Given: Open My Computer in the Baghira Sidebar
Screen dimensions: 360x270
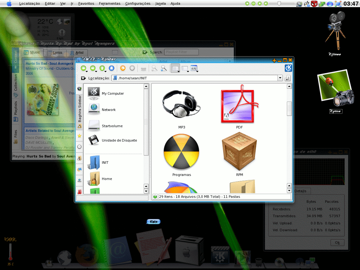Looking at the screenshot, I should coord(106,93).
